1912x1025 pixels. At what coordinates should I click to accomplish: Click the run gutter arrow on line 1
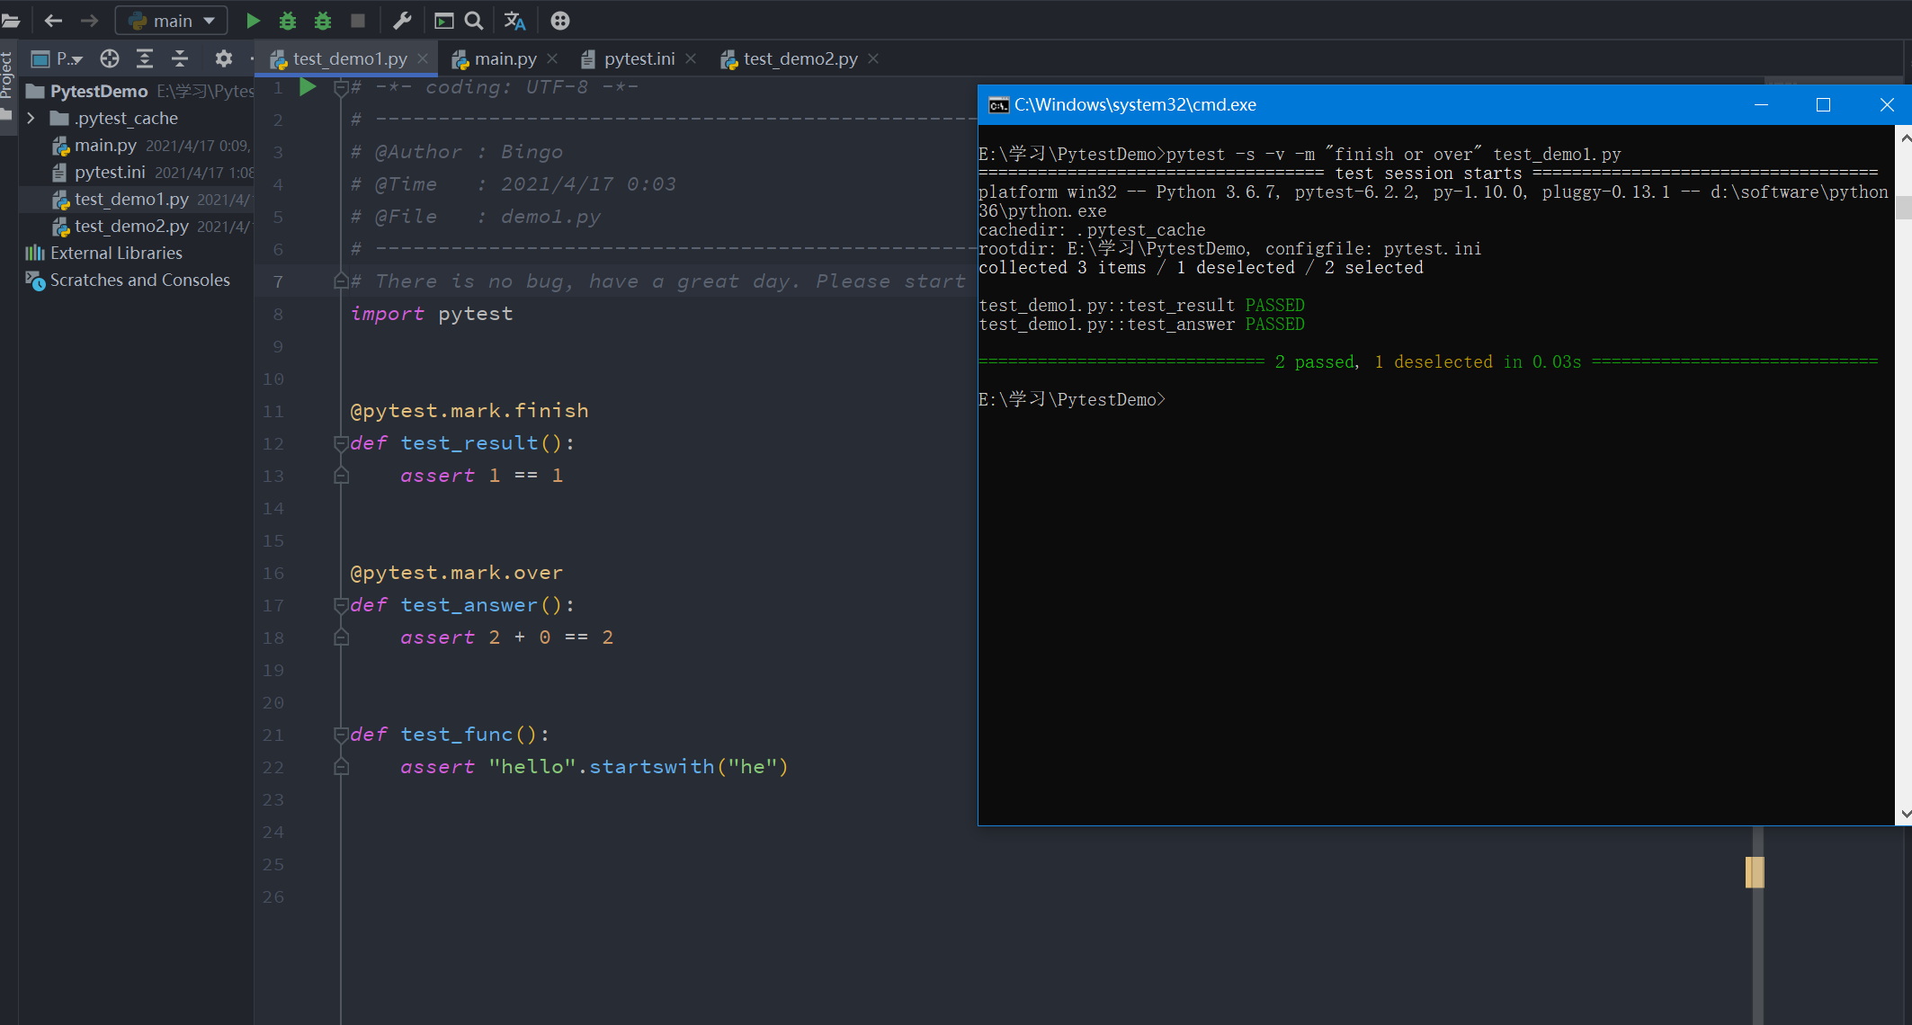(308, 87)
